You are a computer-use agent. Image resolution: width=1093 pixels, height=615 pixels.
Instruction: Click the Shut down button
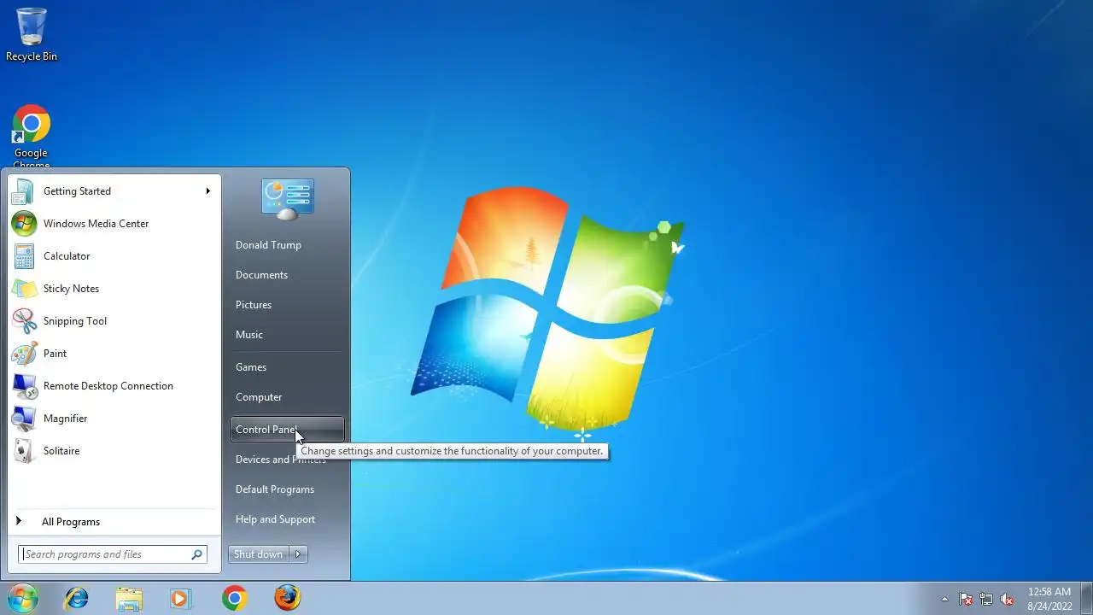(259, 554)
